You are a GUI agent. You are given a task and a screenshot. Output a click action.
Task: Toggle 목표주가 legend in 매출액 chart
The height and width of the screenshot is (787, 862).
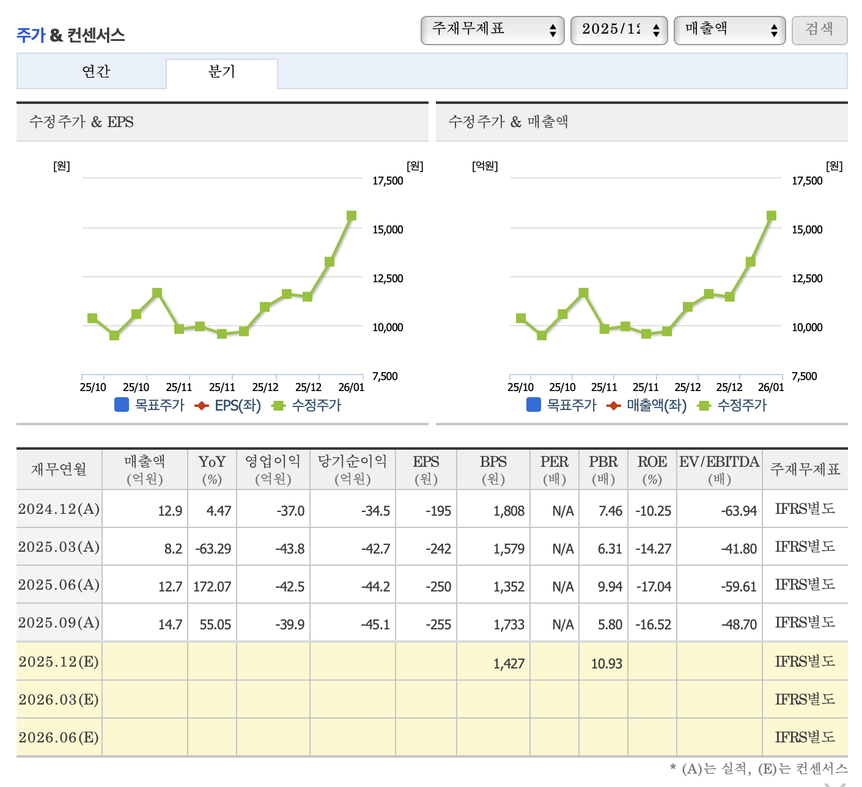pos(561,405)
